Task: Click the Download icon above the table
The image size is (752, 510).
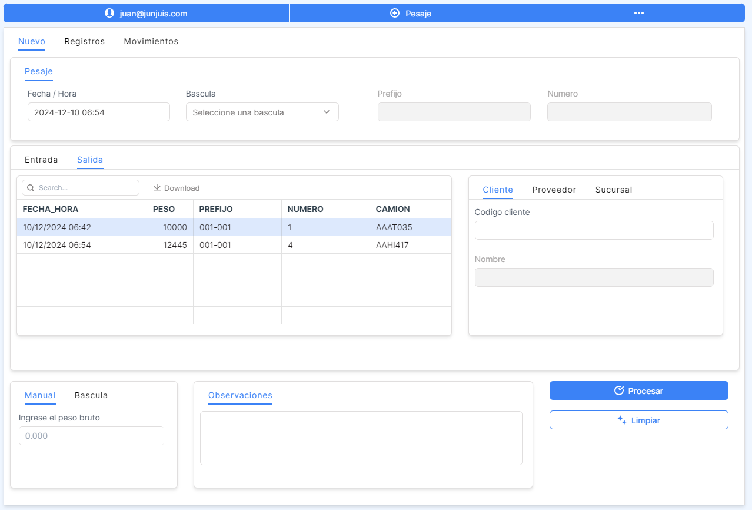Action: [x=157, y=188]
